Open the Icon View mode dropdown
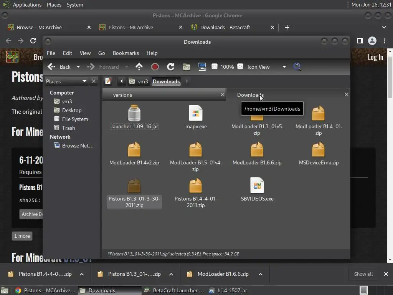 click(266, 67)
